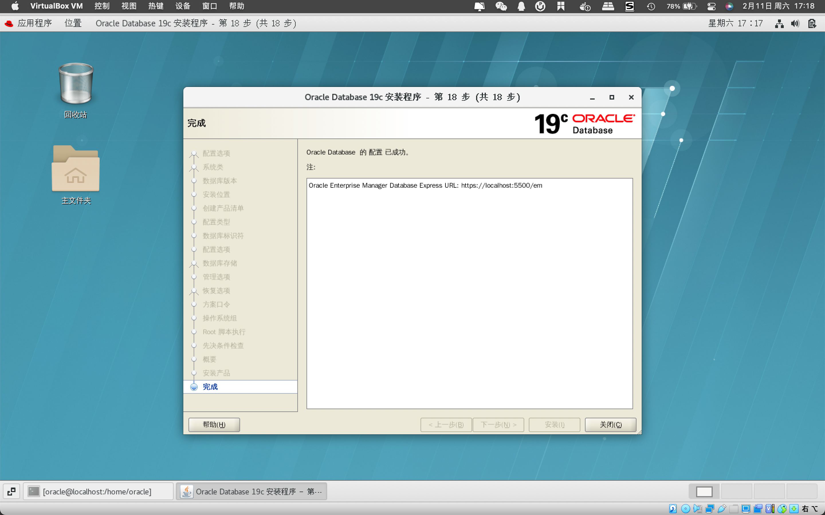Open the 视图 menu in VirtualBox
Viewport: 825px width, 515px height.
pos(129,6)
